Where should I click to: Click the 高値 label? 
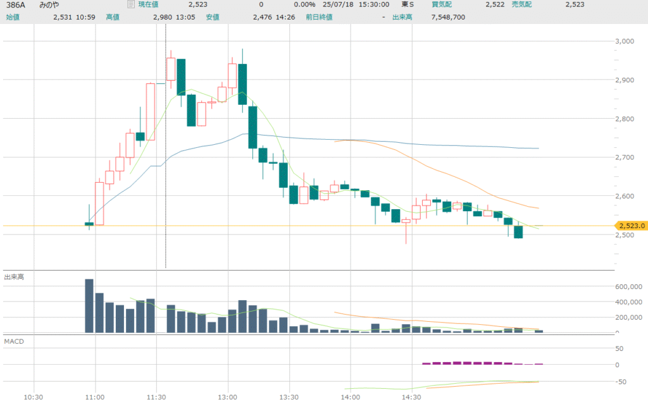(113, 17)
